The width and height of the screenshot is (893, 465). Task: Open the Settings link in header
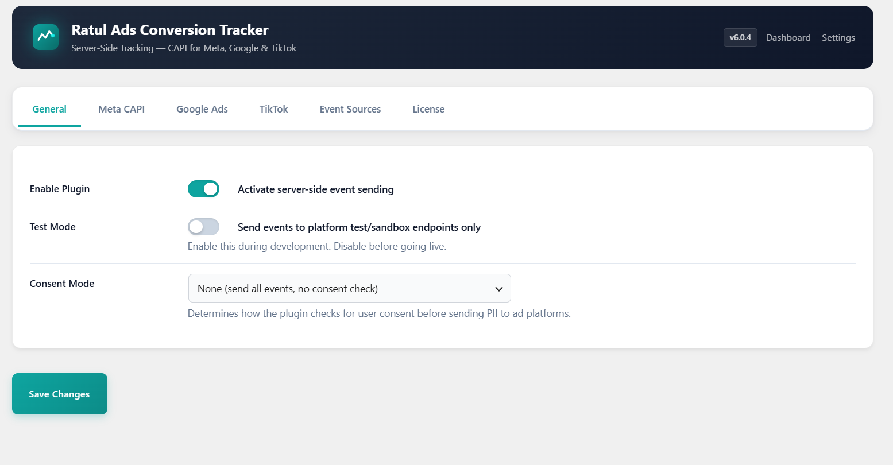(x=838, y=37)
